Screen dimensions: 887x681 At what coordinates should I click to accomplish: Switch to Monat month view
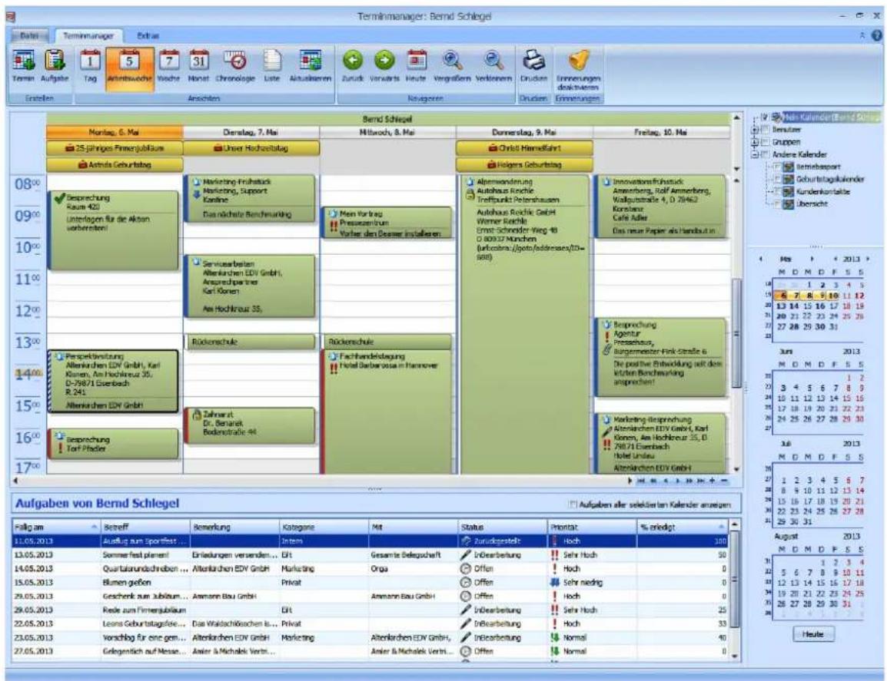point(198,67)
